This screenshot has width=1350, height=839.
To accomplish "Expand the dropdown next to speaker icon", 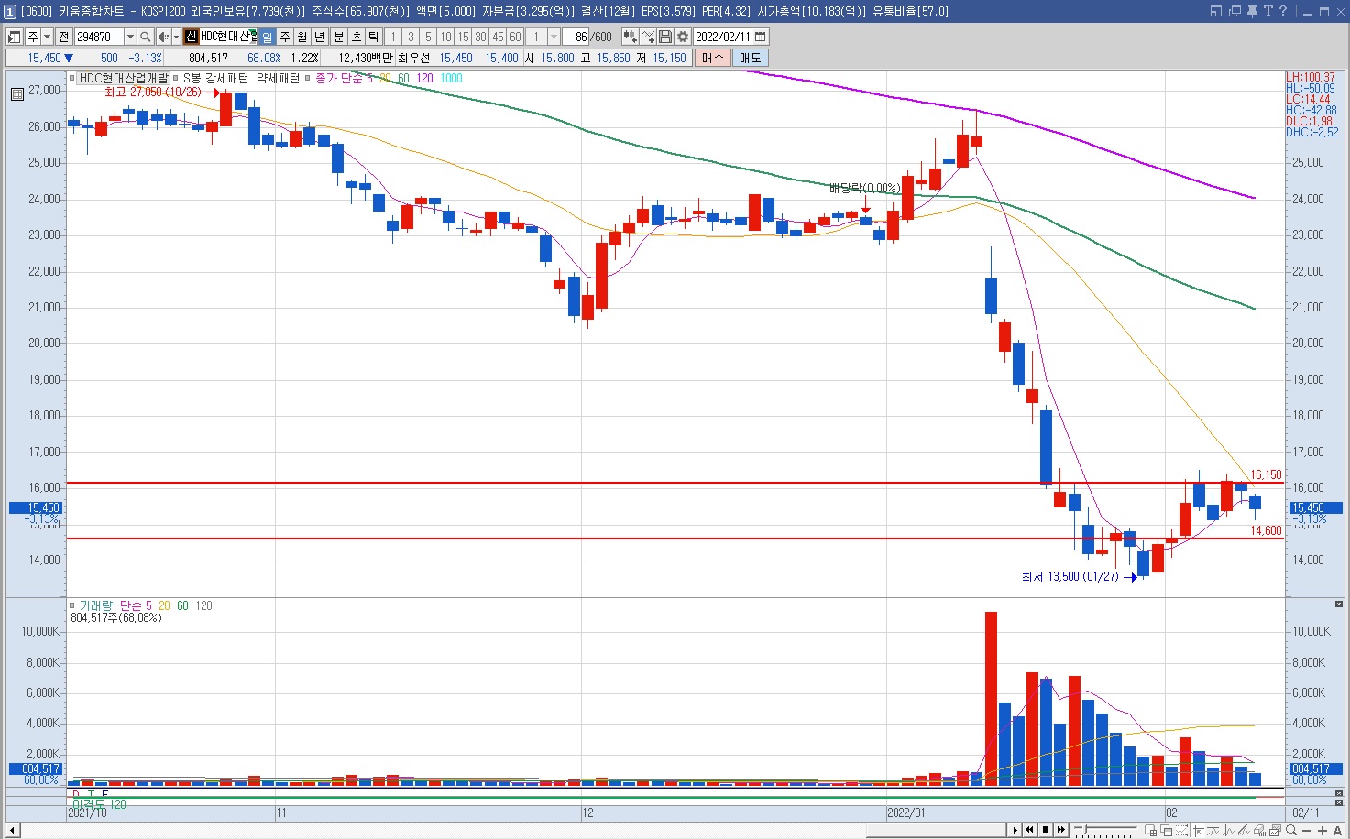I will coord(176,37).
